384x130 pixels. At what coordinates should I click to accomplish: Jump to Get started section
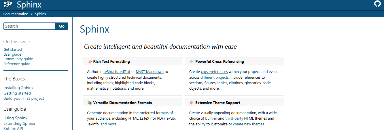(13, 50)
